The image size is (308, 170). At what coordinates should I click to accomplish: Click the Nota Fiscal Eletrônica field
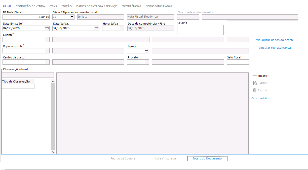tap(150, 17)
